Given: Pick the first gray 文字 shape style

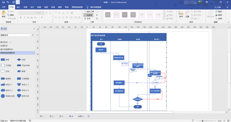Looking at the screenshot, I should point(108,15).
